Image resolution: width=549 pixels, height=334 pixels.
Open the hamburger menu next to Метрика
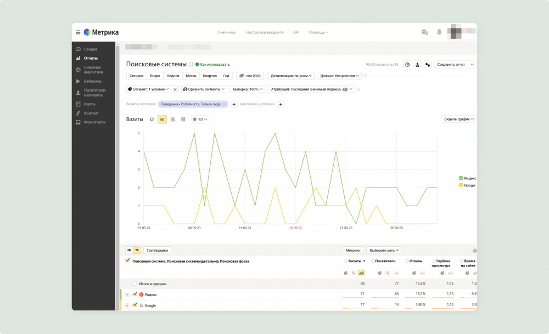point(78,32)
